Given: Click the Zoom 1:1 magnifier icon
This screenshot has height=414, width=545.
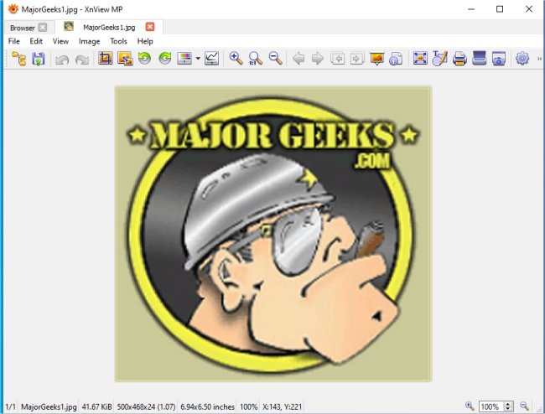Looking at the screenshot, I should pyautogui.click(x=256, y=59).
